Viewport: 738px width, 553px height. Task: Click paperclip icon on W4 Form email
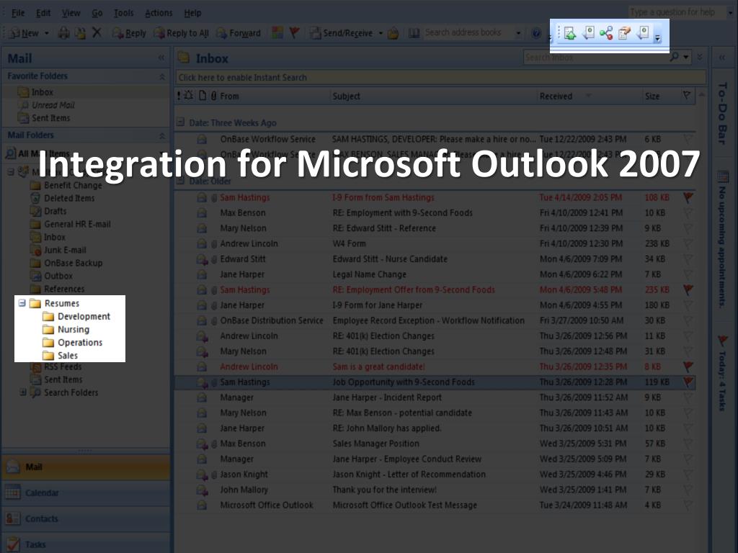point(214,243)
